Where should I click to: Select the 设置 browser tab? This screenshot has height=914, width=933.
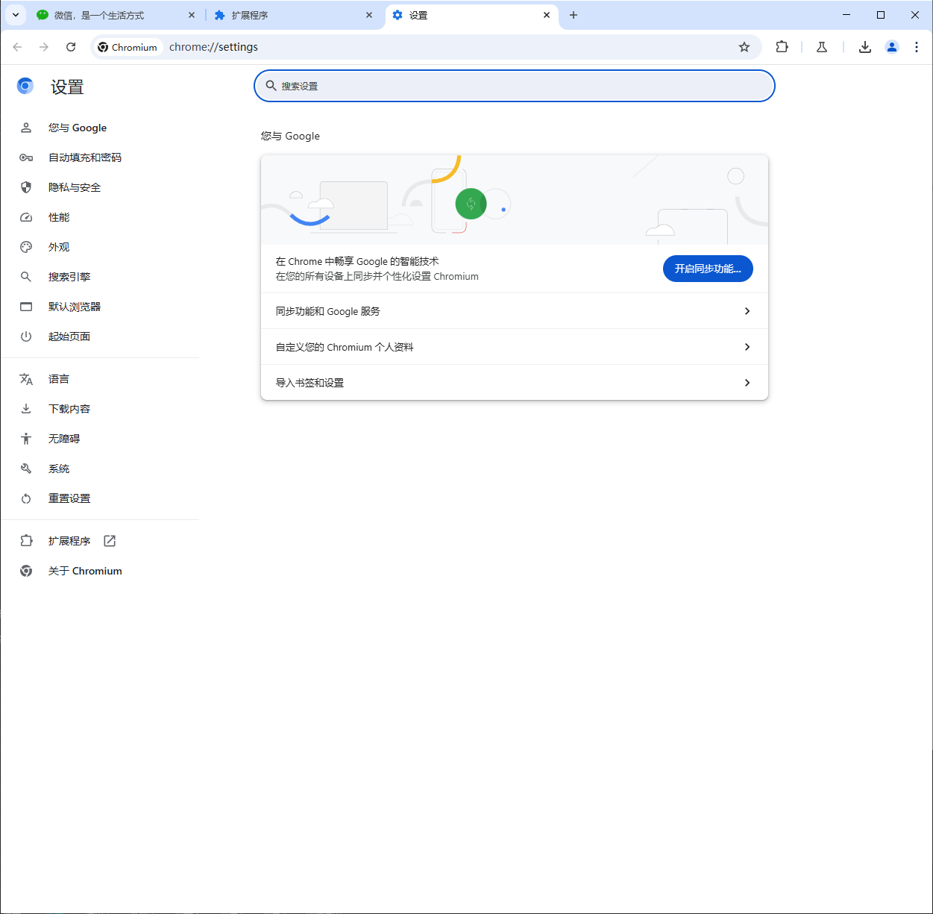point(471,15)
